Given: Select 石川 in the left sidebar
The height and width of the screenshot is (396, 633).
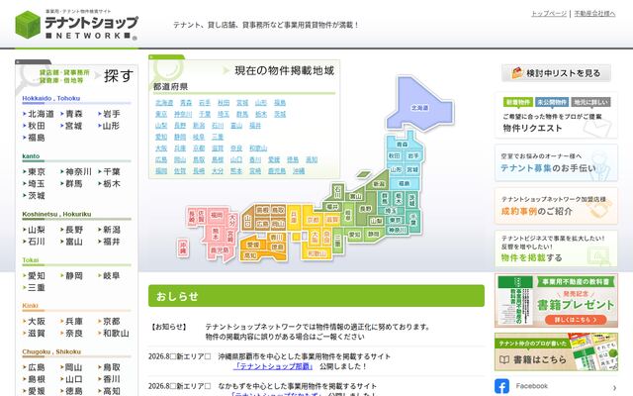Looking at the screenshot, I should 37,242.
